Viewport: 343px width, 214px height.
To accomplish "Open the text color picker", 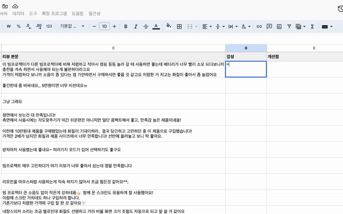I will (x=156, y=26).
